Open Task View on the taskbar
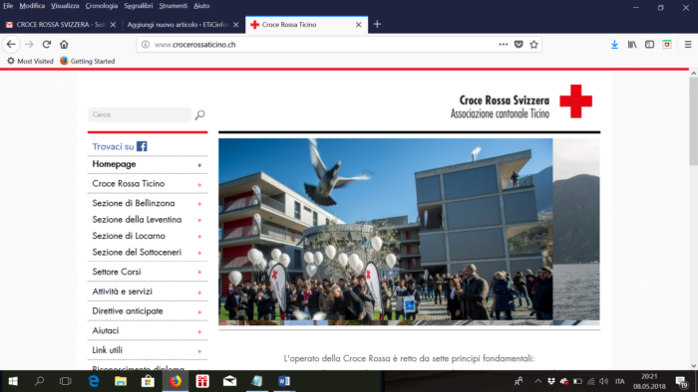Image resolution: width=698 pixels, height=392 pixels. [66, 381]
